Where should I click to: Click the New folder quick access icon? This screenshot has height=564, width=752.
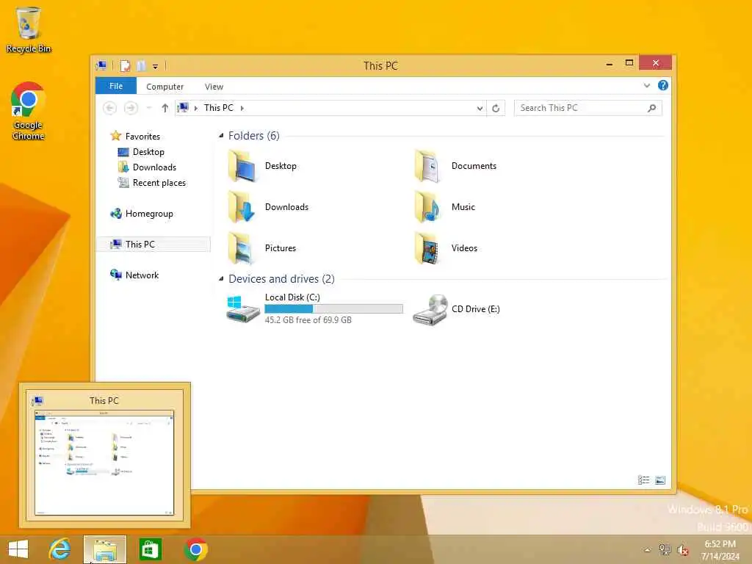[x=141, y=65]
